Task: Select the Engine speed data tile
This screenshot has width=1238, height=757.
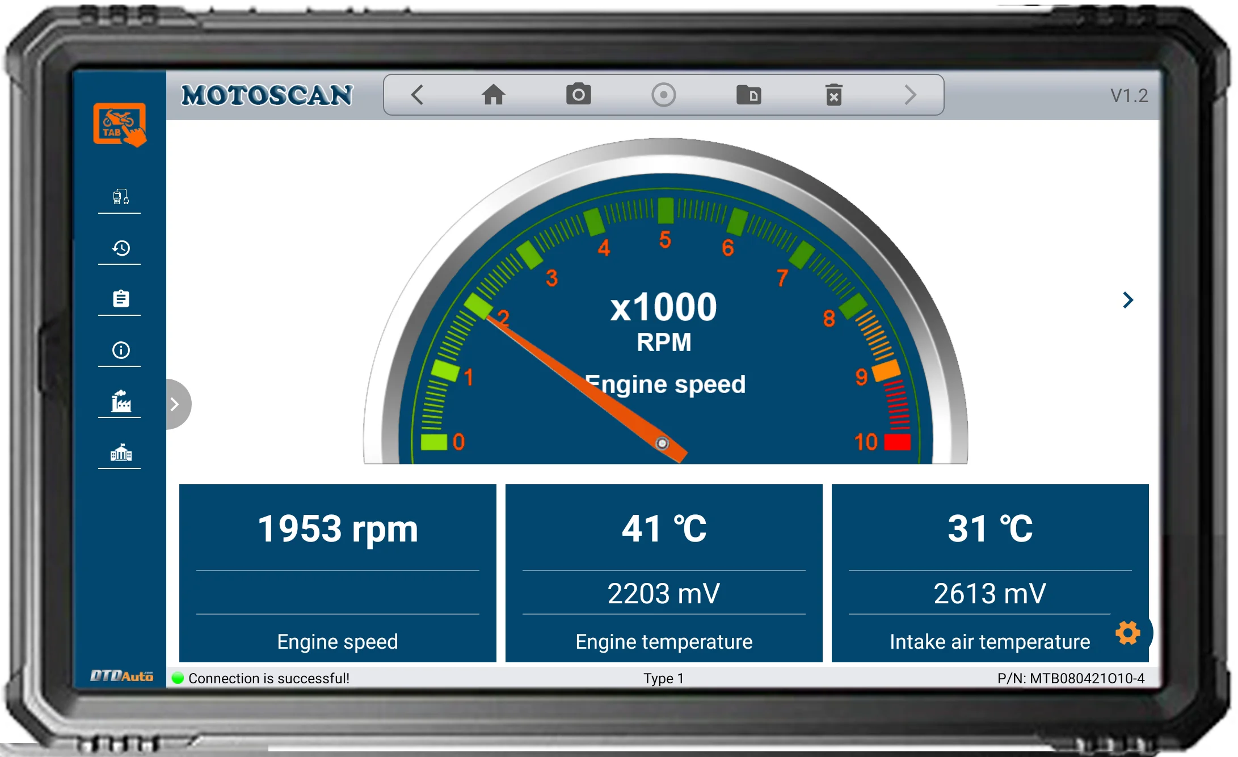Action: click(338, 573)
